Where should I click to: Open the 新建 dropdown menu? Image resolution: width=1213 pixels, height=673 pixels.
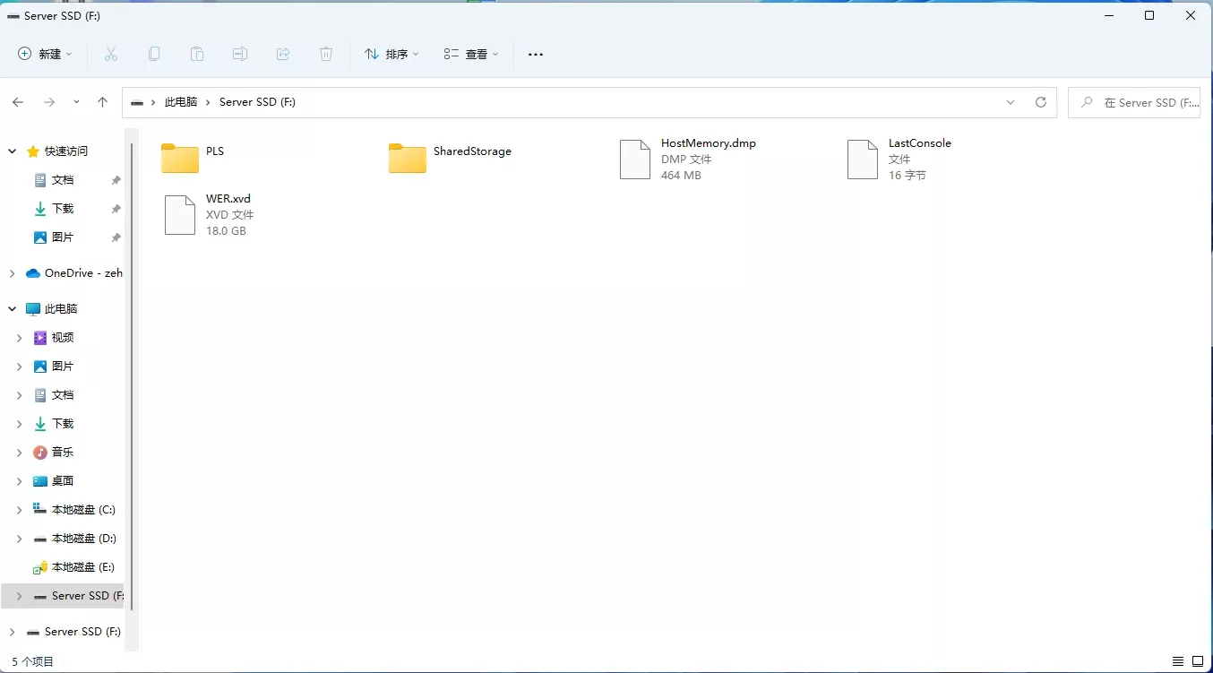pyautogui.click(x=46, y=55)
